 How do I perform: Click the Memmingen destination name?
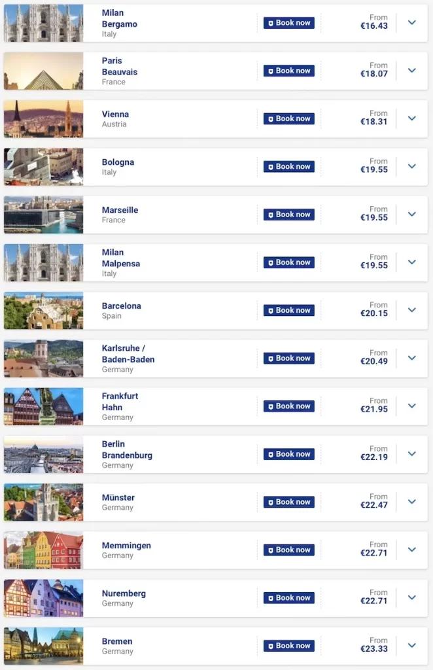[126, 545]
